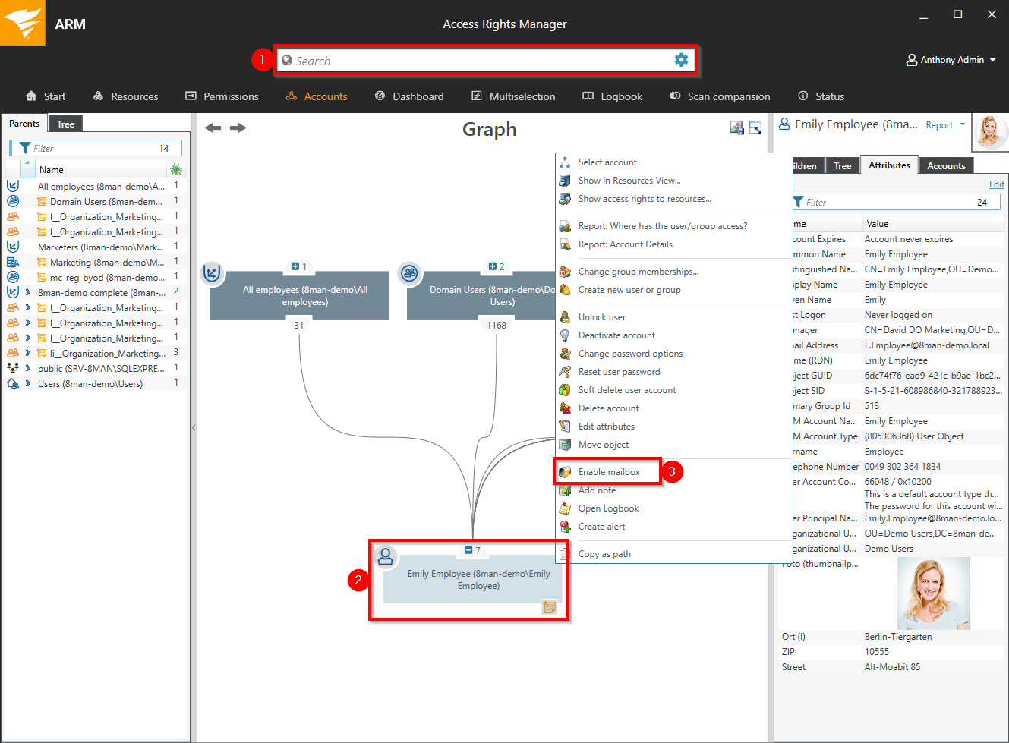1009x743 pixels.
Task: Expand the Domain Users node plus toggle
Action: click(493, 266)
